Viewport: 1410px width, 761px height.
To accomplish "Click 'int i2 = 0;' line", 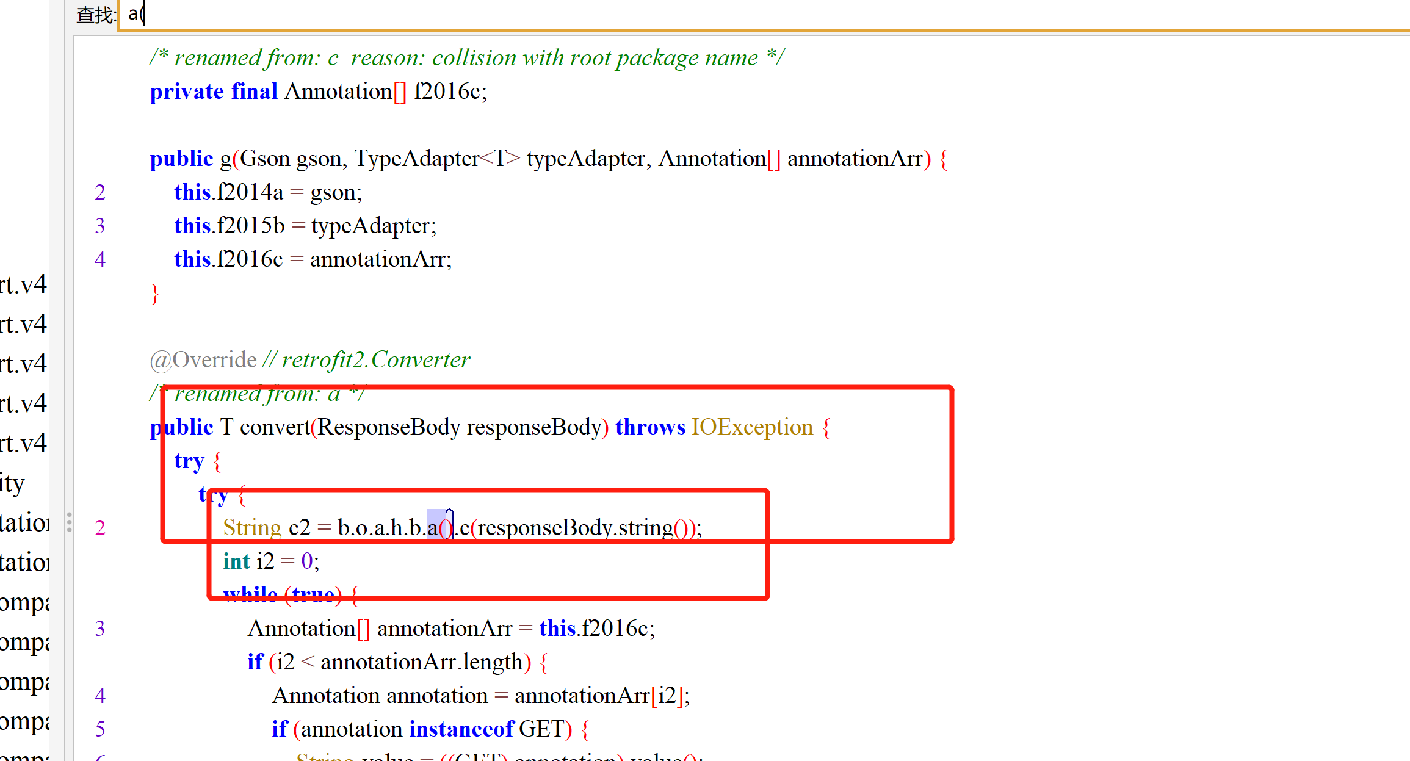I will point(271,561).
